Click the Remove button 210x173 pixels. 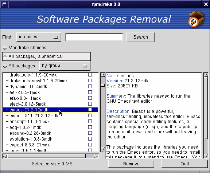131,164
